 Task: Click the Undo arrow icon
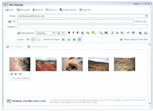point(129,33)
